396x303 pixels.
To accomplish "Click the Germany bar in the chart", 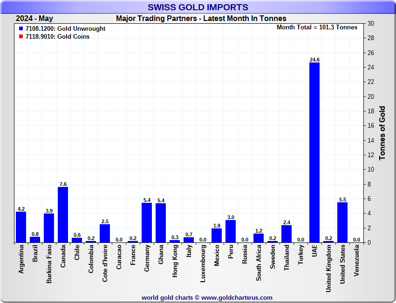I will (147, 222).
